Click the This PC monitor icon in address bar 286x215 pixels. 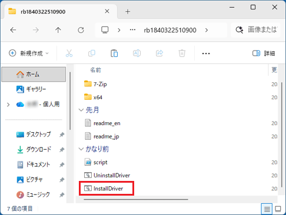pos(105,30)
